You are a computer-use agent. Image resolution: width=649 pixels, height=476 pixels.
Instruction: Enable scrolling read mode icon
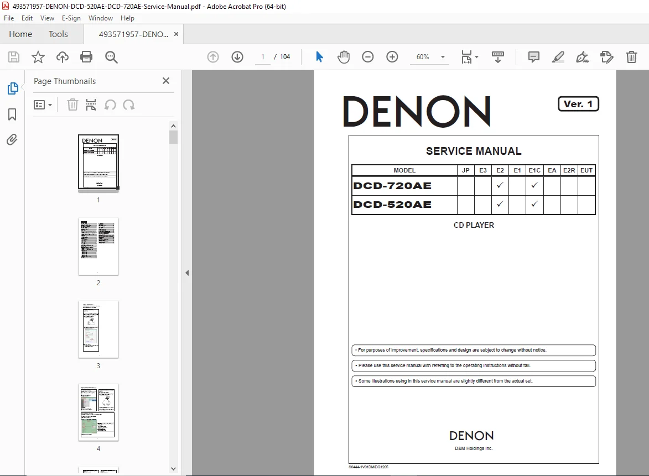pos(497,57)
